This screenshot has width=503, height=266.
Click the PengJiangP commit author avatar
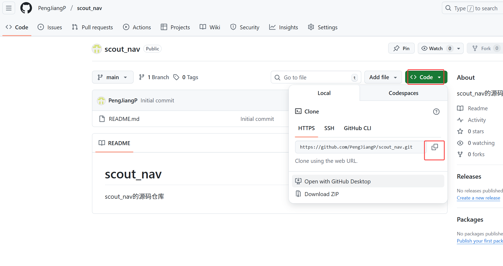pyautogui.click(x=101, y=101)
